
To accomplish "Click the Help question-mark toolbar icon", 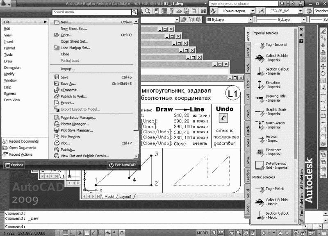I will [204, 11].
